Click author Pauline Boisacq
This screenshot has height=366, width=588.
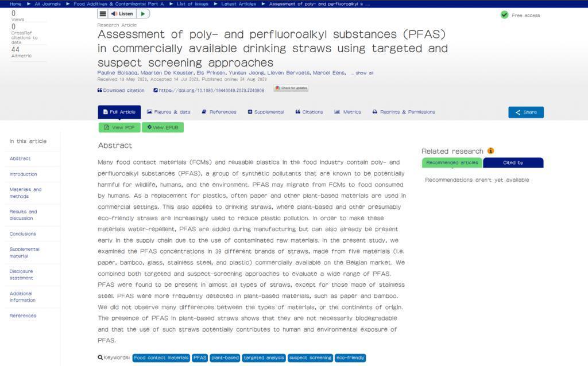118,73
